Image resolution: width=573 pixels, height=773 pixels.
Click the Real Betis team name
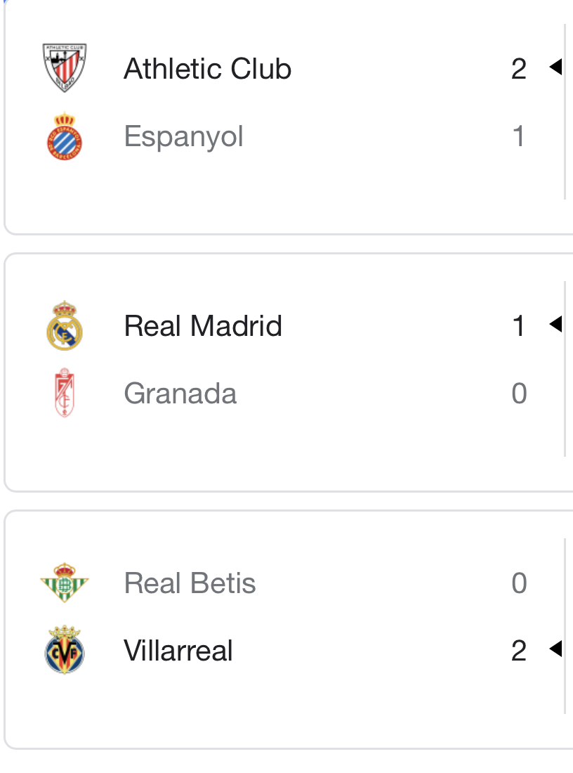(x=190, y=583)
